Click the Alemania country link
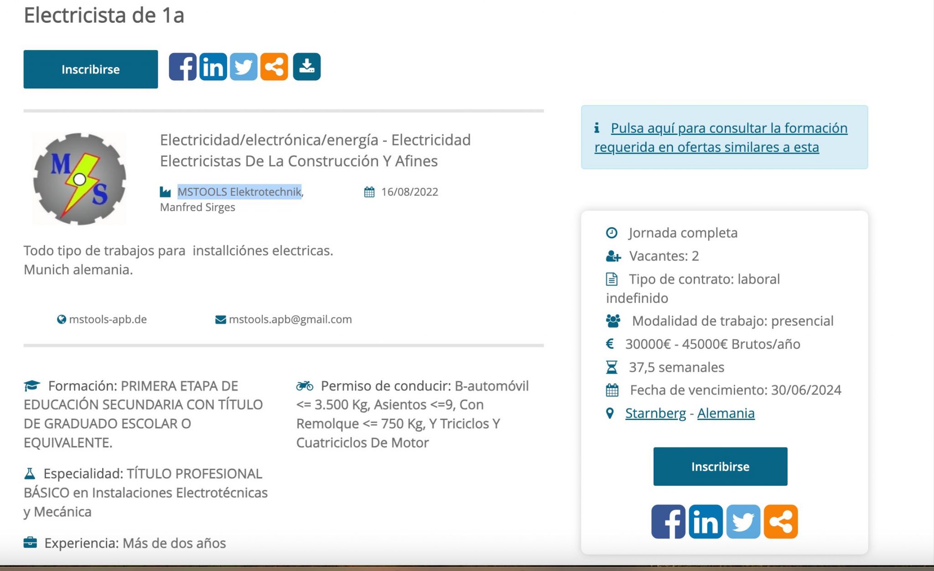Viewport: 934px width, 571px height. coord(726,413)
